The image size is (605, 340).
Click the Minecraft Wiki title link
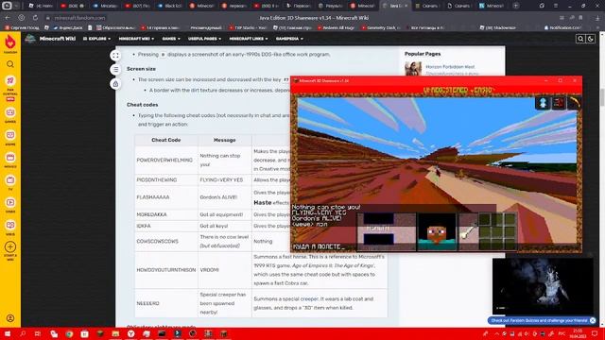coord(58,39)
